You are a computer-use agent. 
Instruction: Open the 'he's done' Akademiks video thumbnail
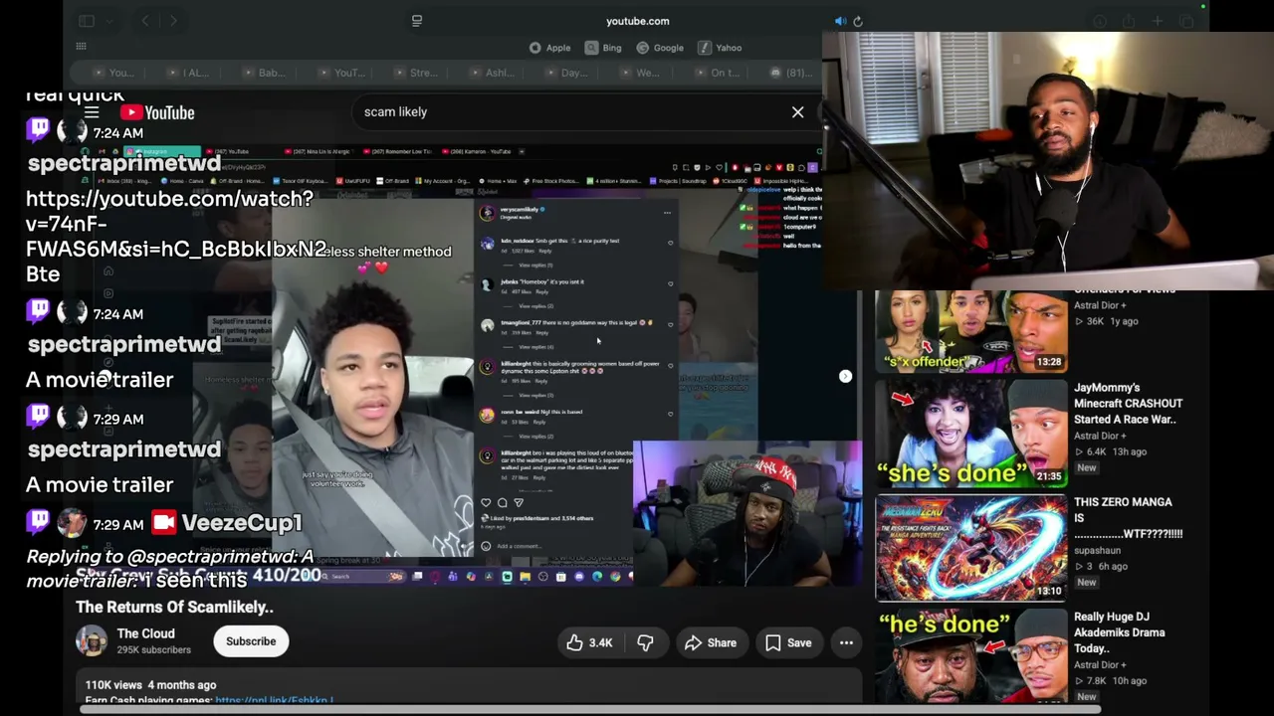click(x=970, y=655)
